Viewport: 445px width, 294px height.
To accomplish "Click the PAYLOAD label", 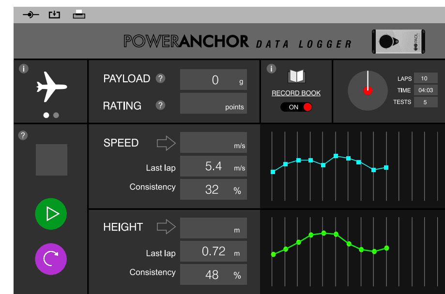I will pyautogui.click(x=126, y=78).
